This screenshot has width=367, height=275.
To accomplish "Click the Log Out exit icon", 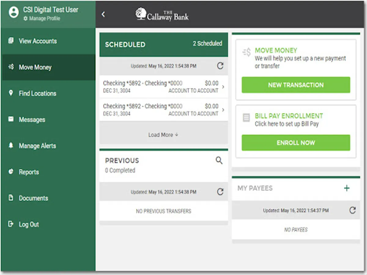I will (x=11, y=224).
